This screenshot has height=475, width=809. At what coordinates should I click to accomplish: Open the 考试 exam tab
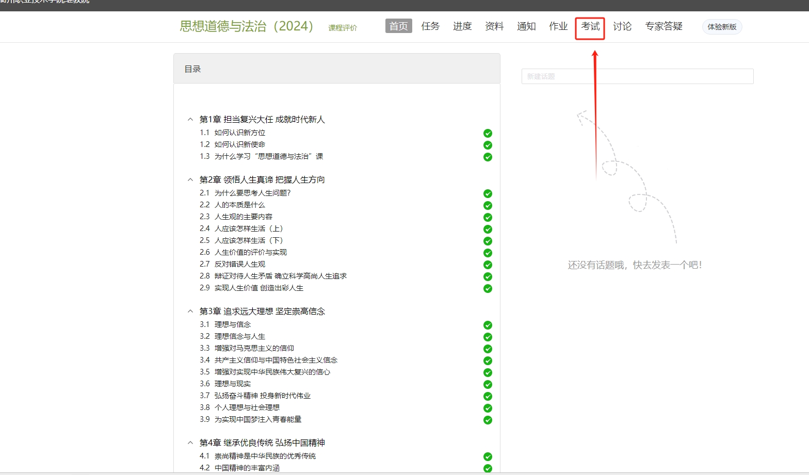(590, 26)
